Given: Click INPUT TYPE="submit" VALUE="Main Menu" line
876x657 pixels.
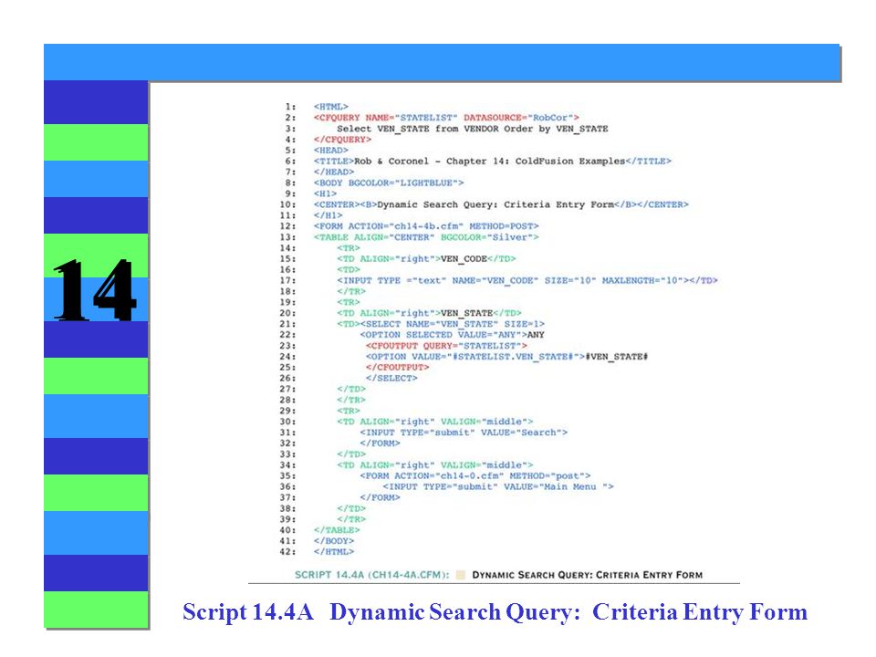Looking at the screenshot, I should [498, 486].
